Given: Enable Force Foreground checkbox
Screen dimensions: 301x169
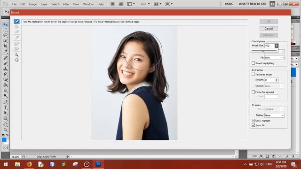Looking at the screenshot, I should (253, 92).
